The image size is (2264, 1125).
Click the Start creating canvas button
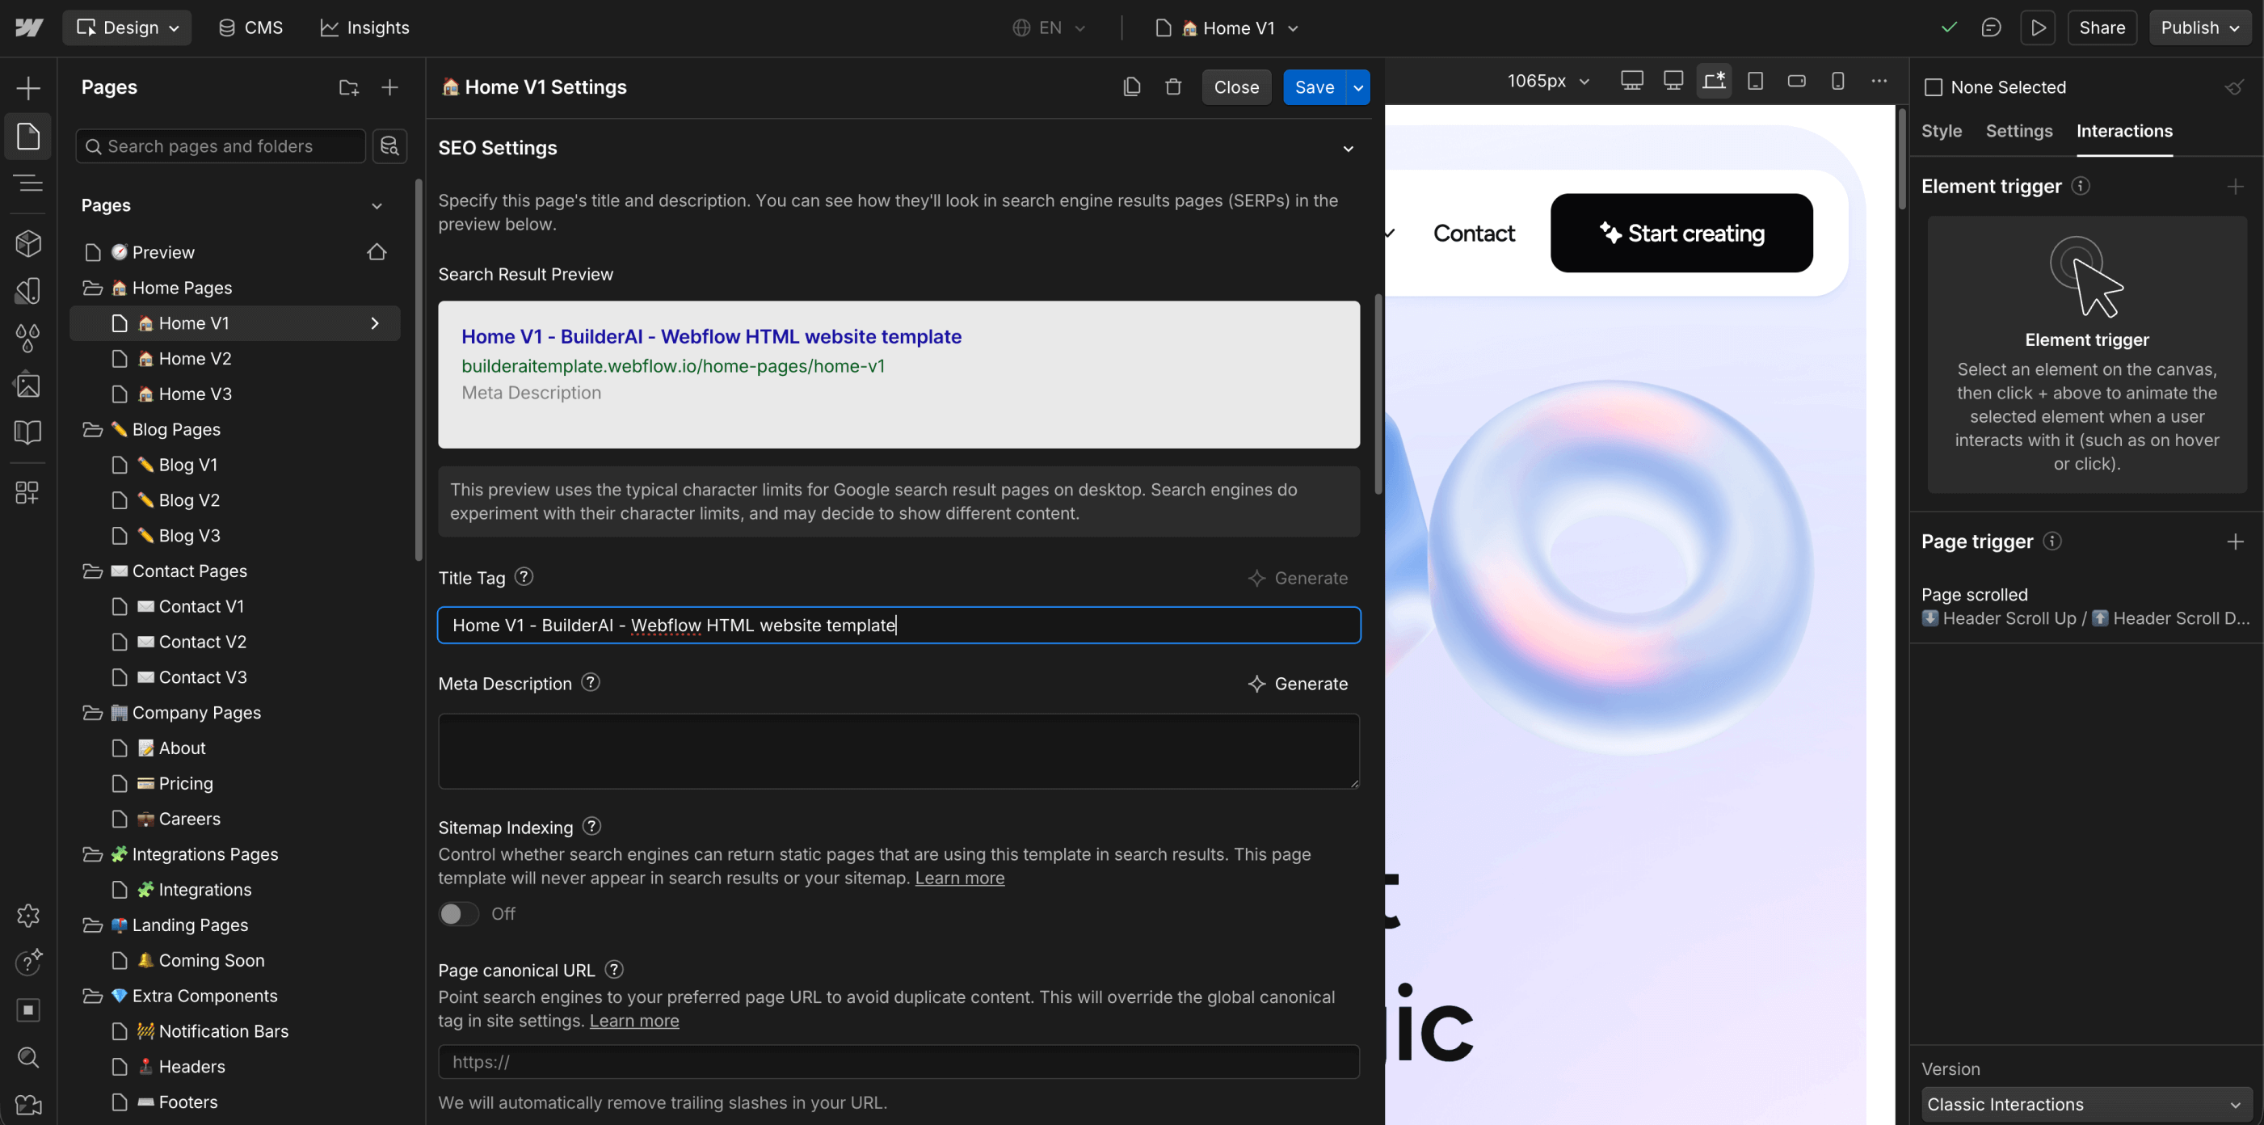(1681, 233)
